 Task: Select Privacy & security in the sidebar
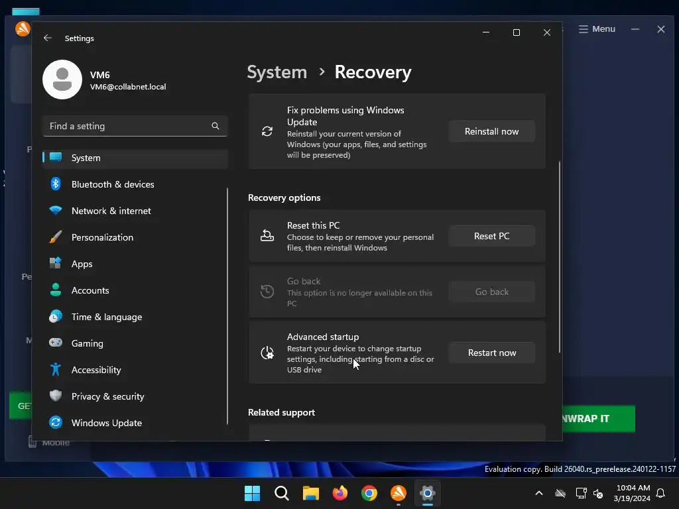[x=135, y=396]
